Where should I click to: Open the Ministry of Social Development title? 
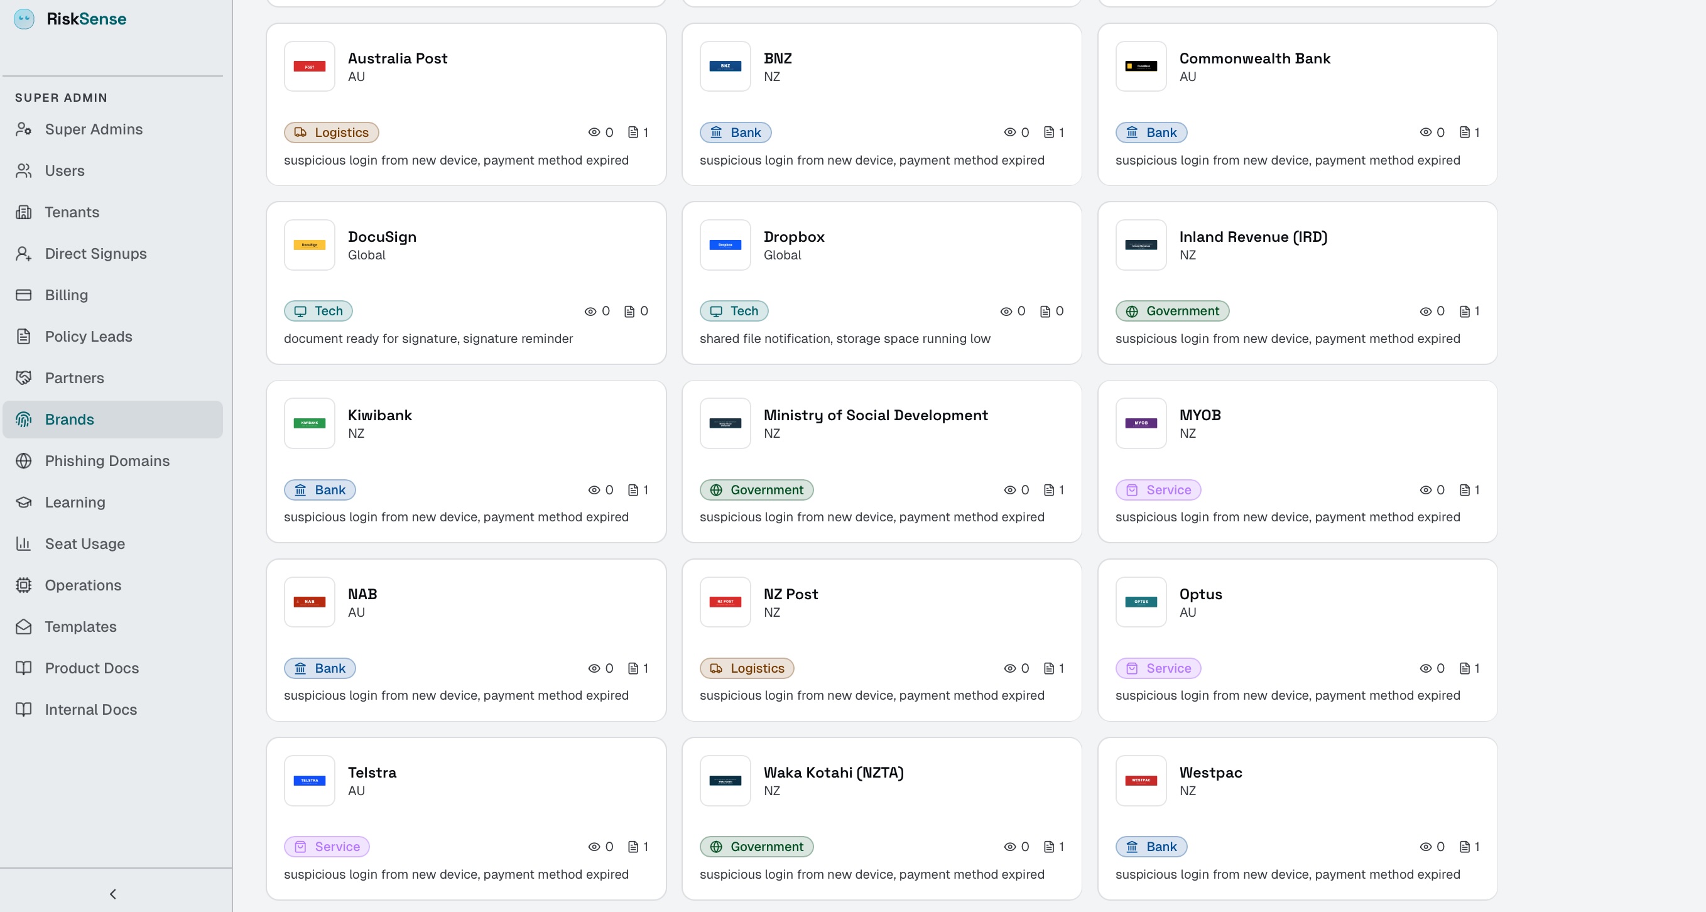[876, 415]
